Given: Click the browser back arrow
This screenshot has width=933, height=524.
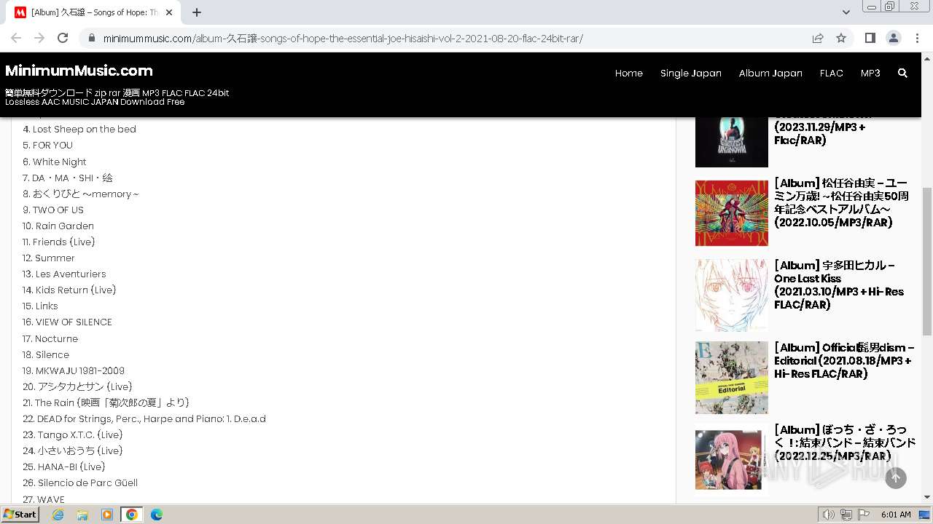Looking at the screenshot, I should click(16, 38).
